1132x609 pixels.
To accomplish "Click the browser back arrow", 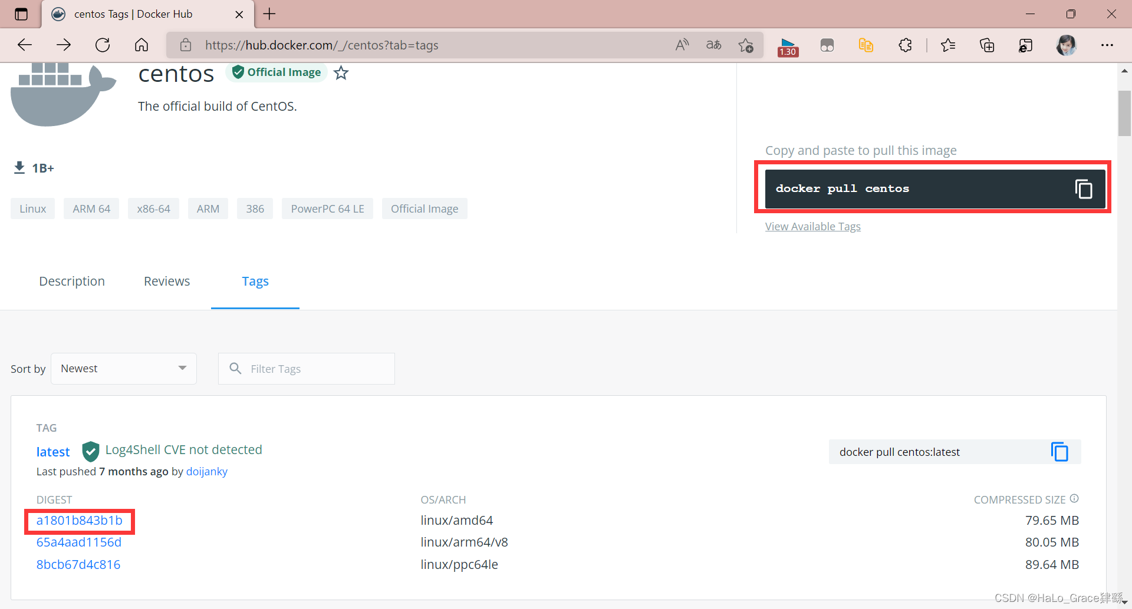I will [25, 45].
